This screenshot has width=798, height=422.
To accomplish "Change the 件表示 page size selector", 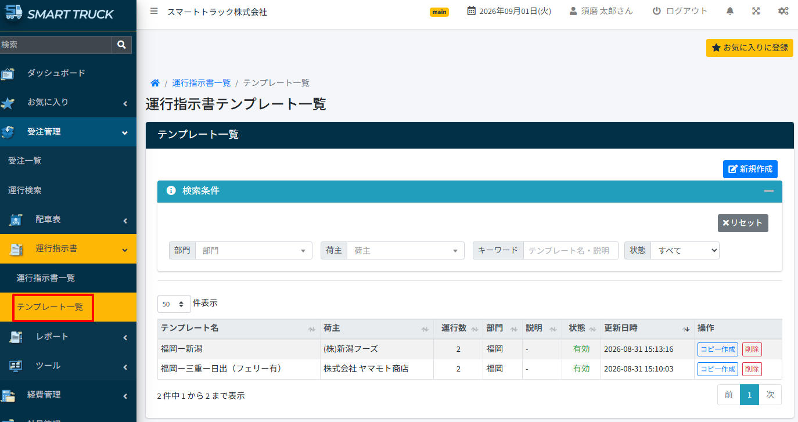I will [174, 304].
